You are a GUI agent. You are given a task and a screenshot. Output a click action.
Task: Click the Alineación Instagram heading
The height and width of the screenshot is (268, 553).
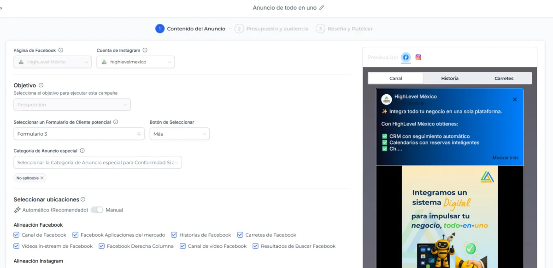pos(38,261)
